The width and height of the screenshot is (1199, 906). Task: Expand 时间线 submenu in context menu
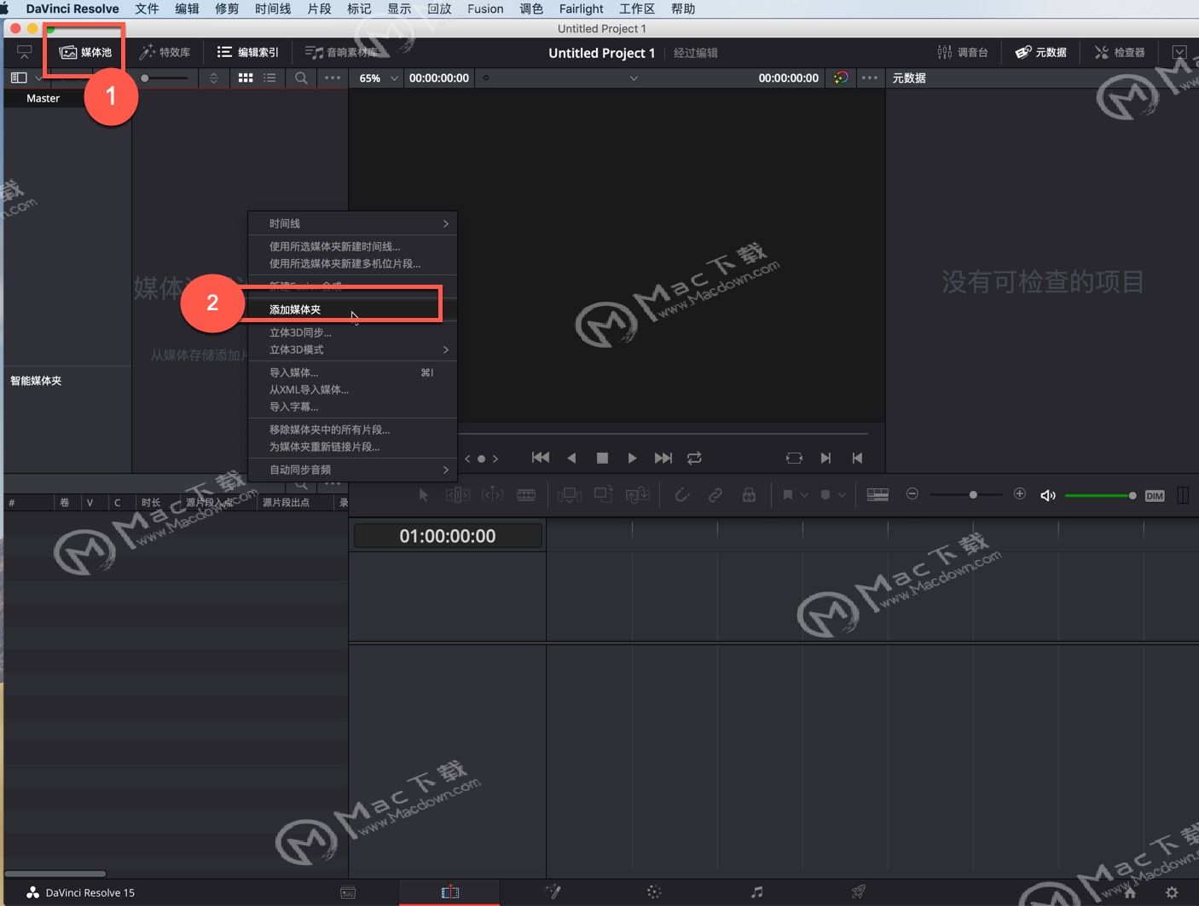(352, 223)
